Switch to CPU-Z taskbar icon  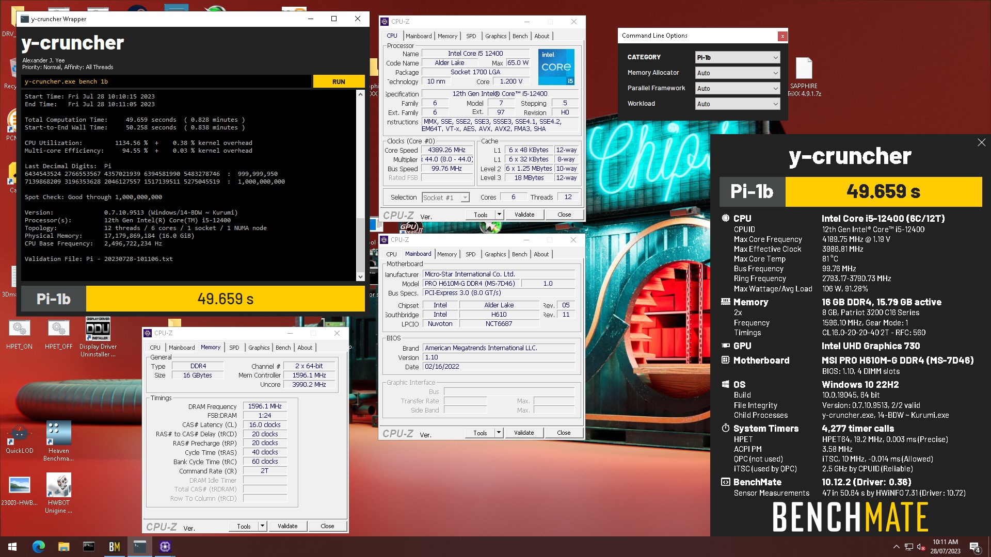[165, 547]
